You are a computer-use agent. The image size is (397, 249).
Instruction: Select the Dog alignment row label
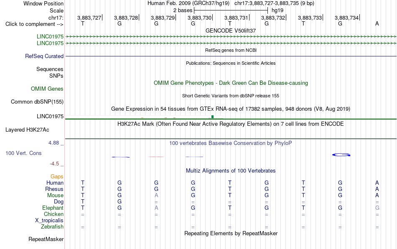59,202
